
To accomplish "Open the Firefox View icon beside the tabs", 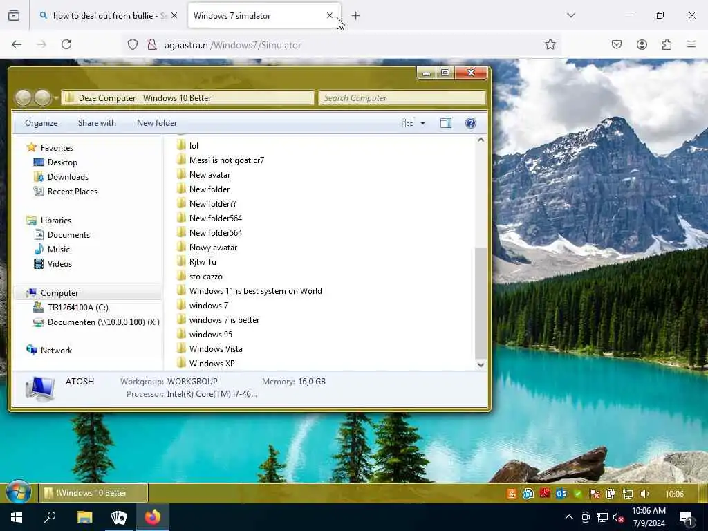I will pyautogui.click(x=14, y=15).
